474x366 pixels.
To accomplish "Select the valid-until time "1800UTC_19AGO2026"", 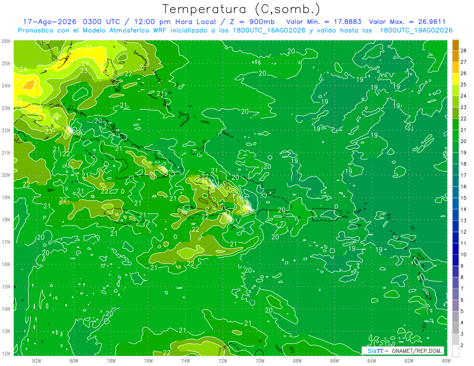I will point(416,30).
